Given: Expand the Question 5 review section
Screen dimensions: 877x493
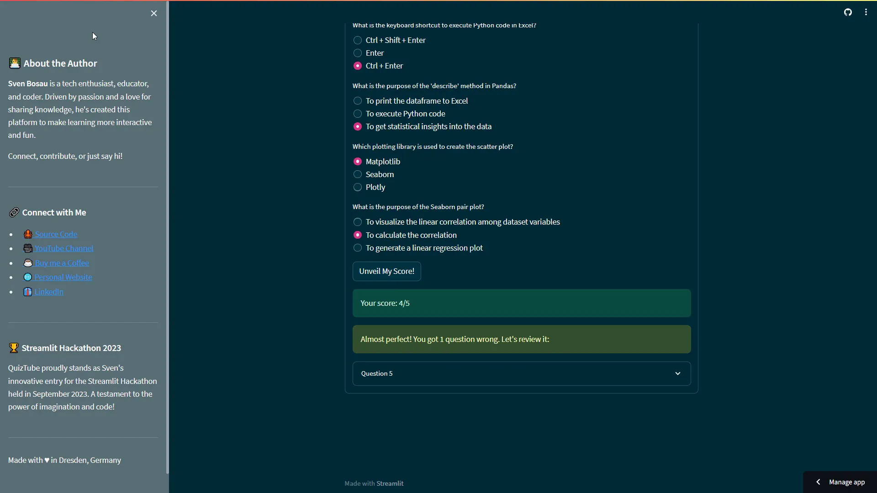Looking at the screenshot, I should pyautogui.click(x=521, y=373).
